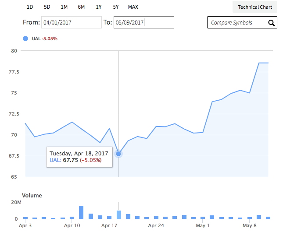Choose the 5Y time range
The width and height of the screenshot is (283, 232).
tap(115, 7)
